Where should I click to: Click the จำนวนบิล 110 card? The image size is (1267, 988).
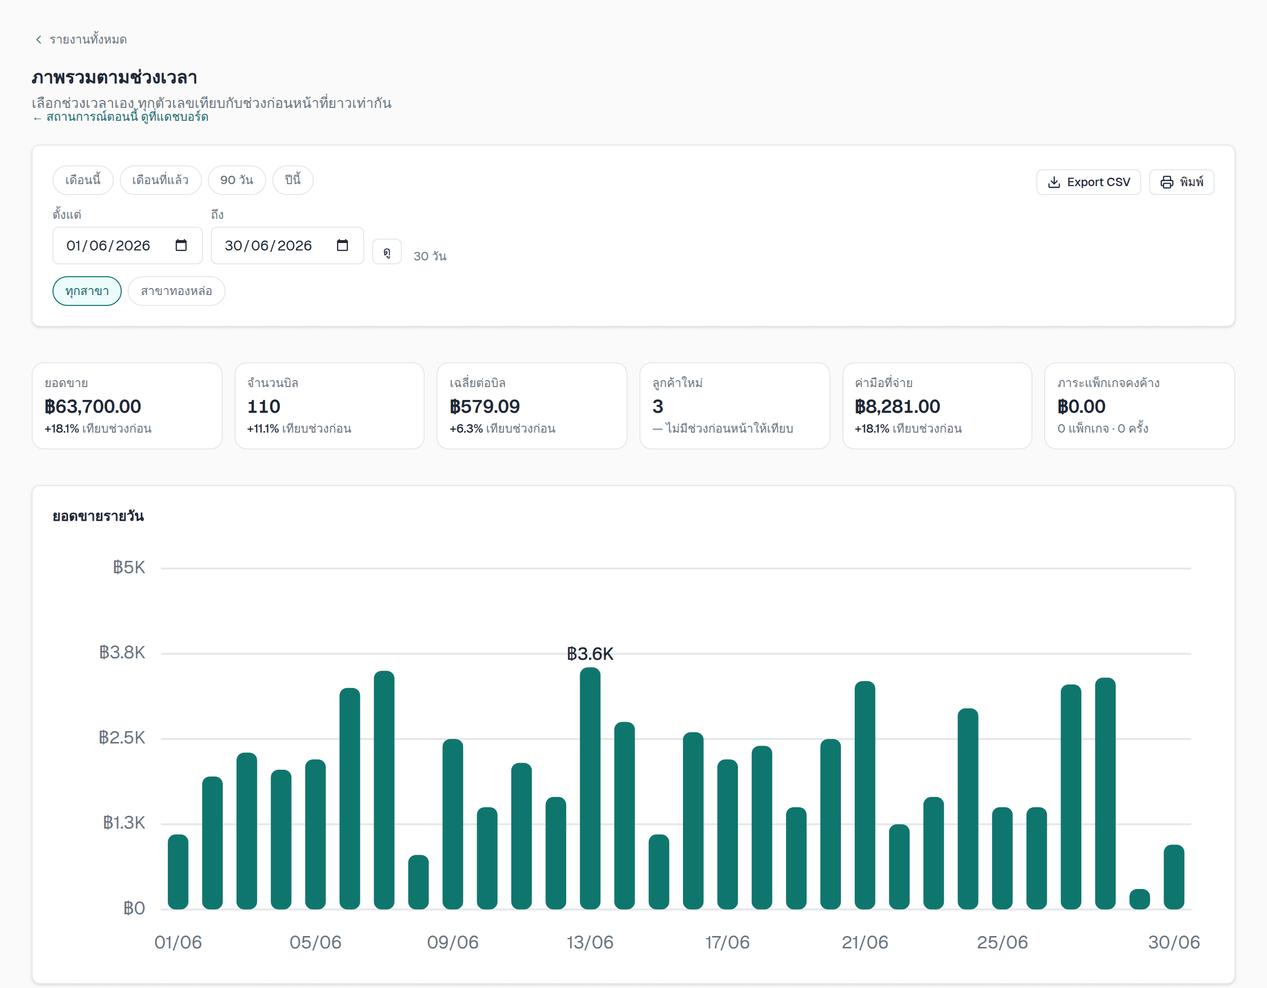point(330,405)
